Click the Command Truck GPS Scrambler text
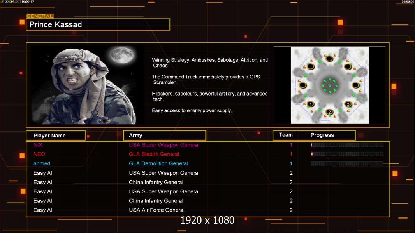This screenshot has height=233, width=415. point(206,80)
